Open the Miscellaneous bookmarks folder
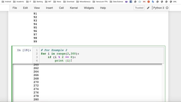181x102 pixels. click(83, 2)
